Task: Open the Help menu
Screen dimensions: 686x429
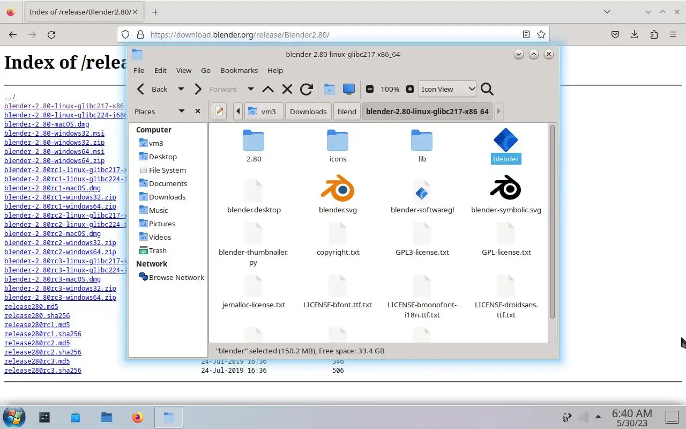Action: click(x=275, y=70)
